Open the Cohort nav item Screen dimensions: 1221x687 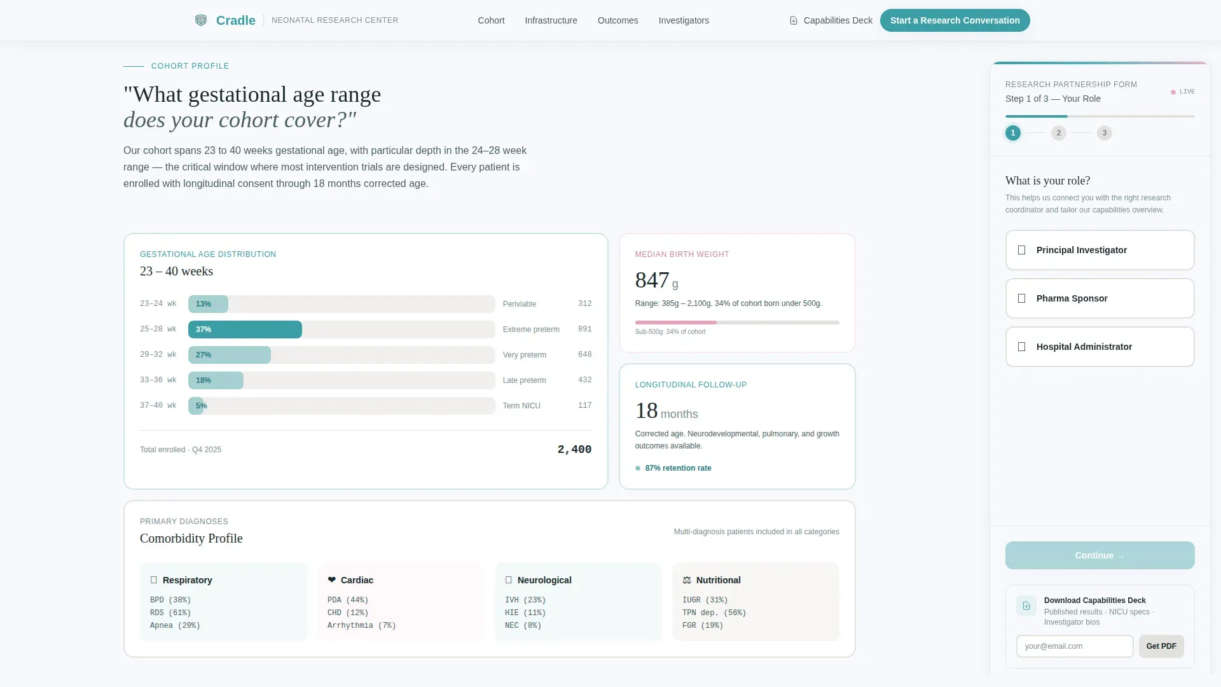(491, 20)
